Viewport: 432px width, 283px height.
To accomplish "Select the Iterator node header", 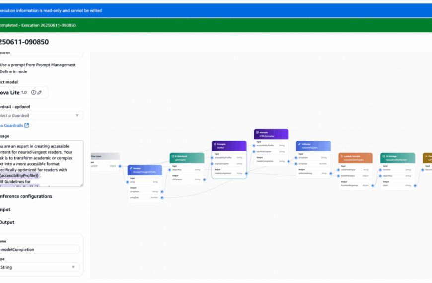I will tap(144, 170).
